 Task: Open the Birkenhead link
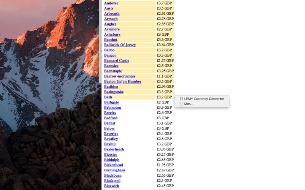point(114,165)
